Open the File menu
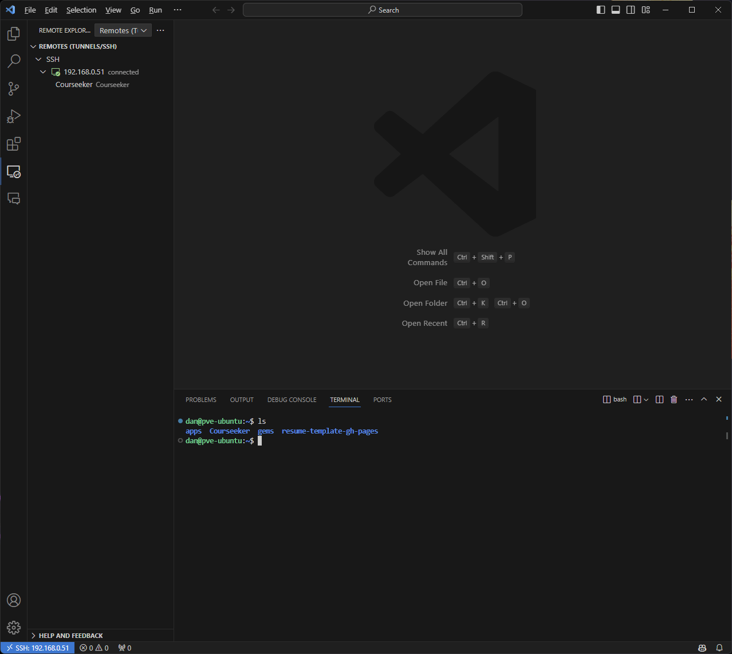The image size is (732, 654). 30,10
